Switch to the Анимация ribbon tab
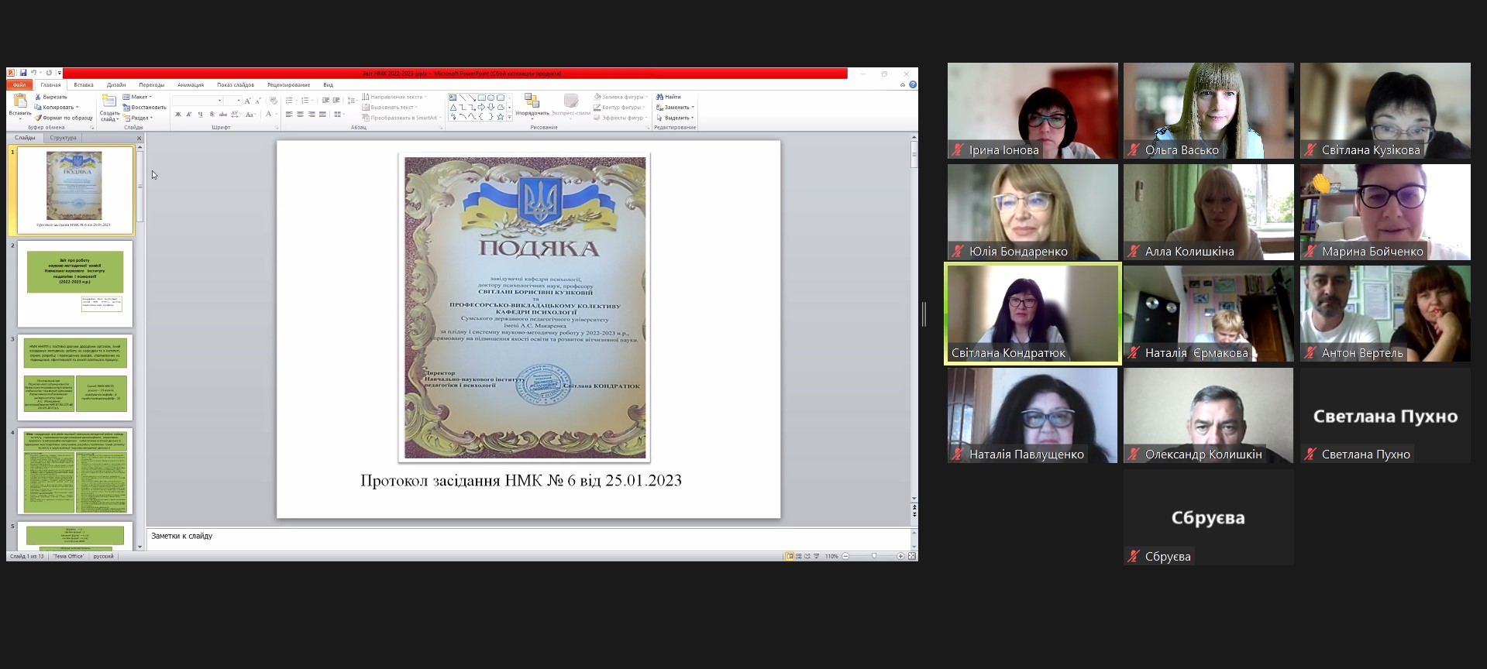 [191, 84]
